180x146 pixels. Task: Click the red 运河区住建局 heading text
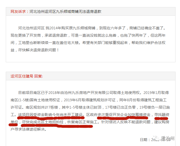click(22, 76)
